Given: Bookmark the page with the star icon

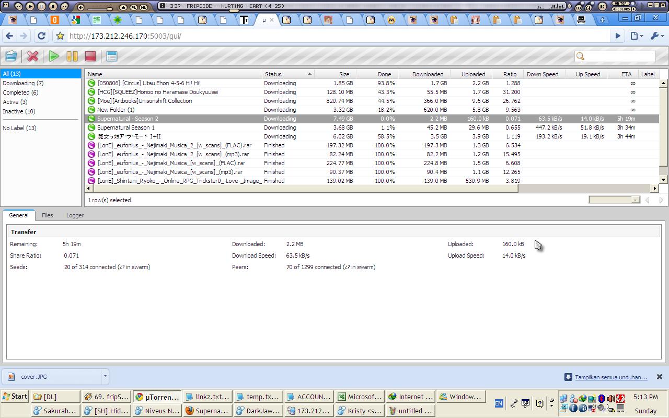Looking at the screenshot, I should click(60, 36).
